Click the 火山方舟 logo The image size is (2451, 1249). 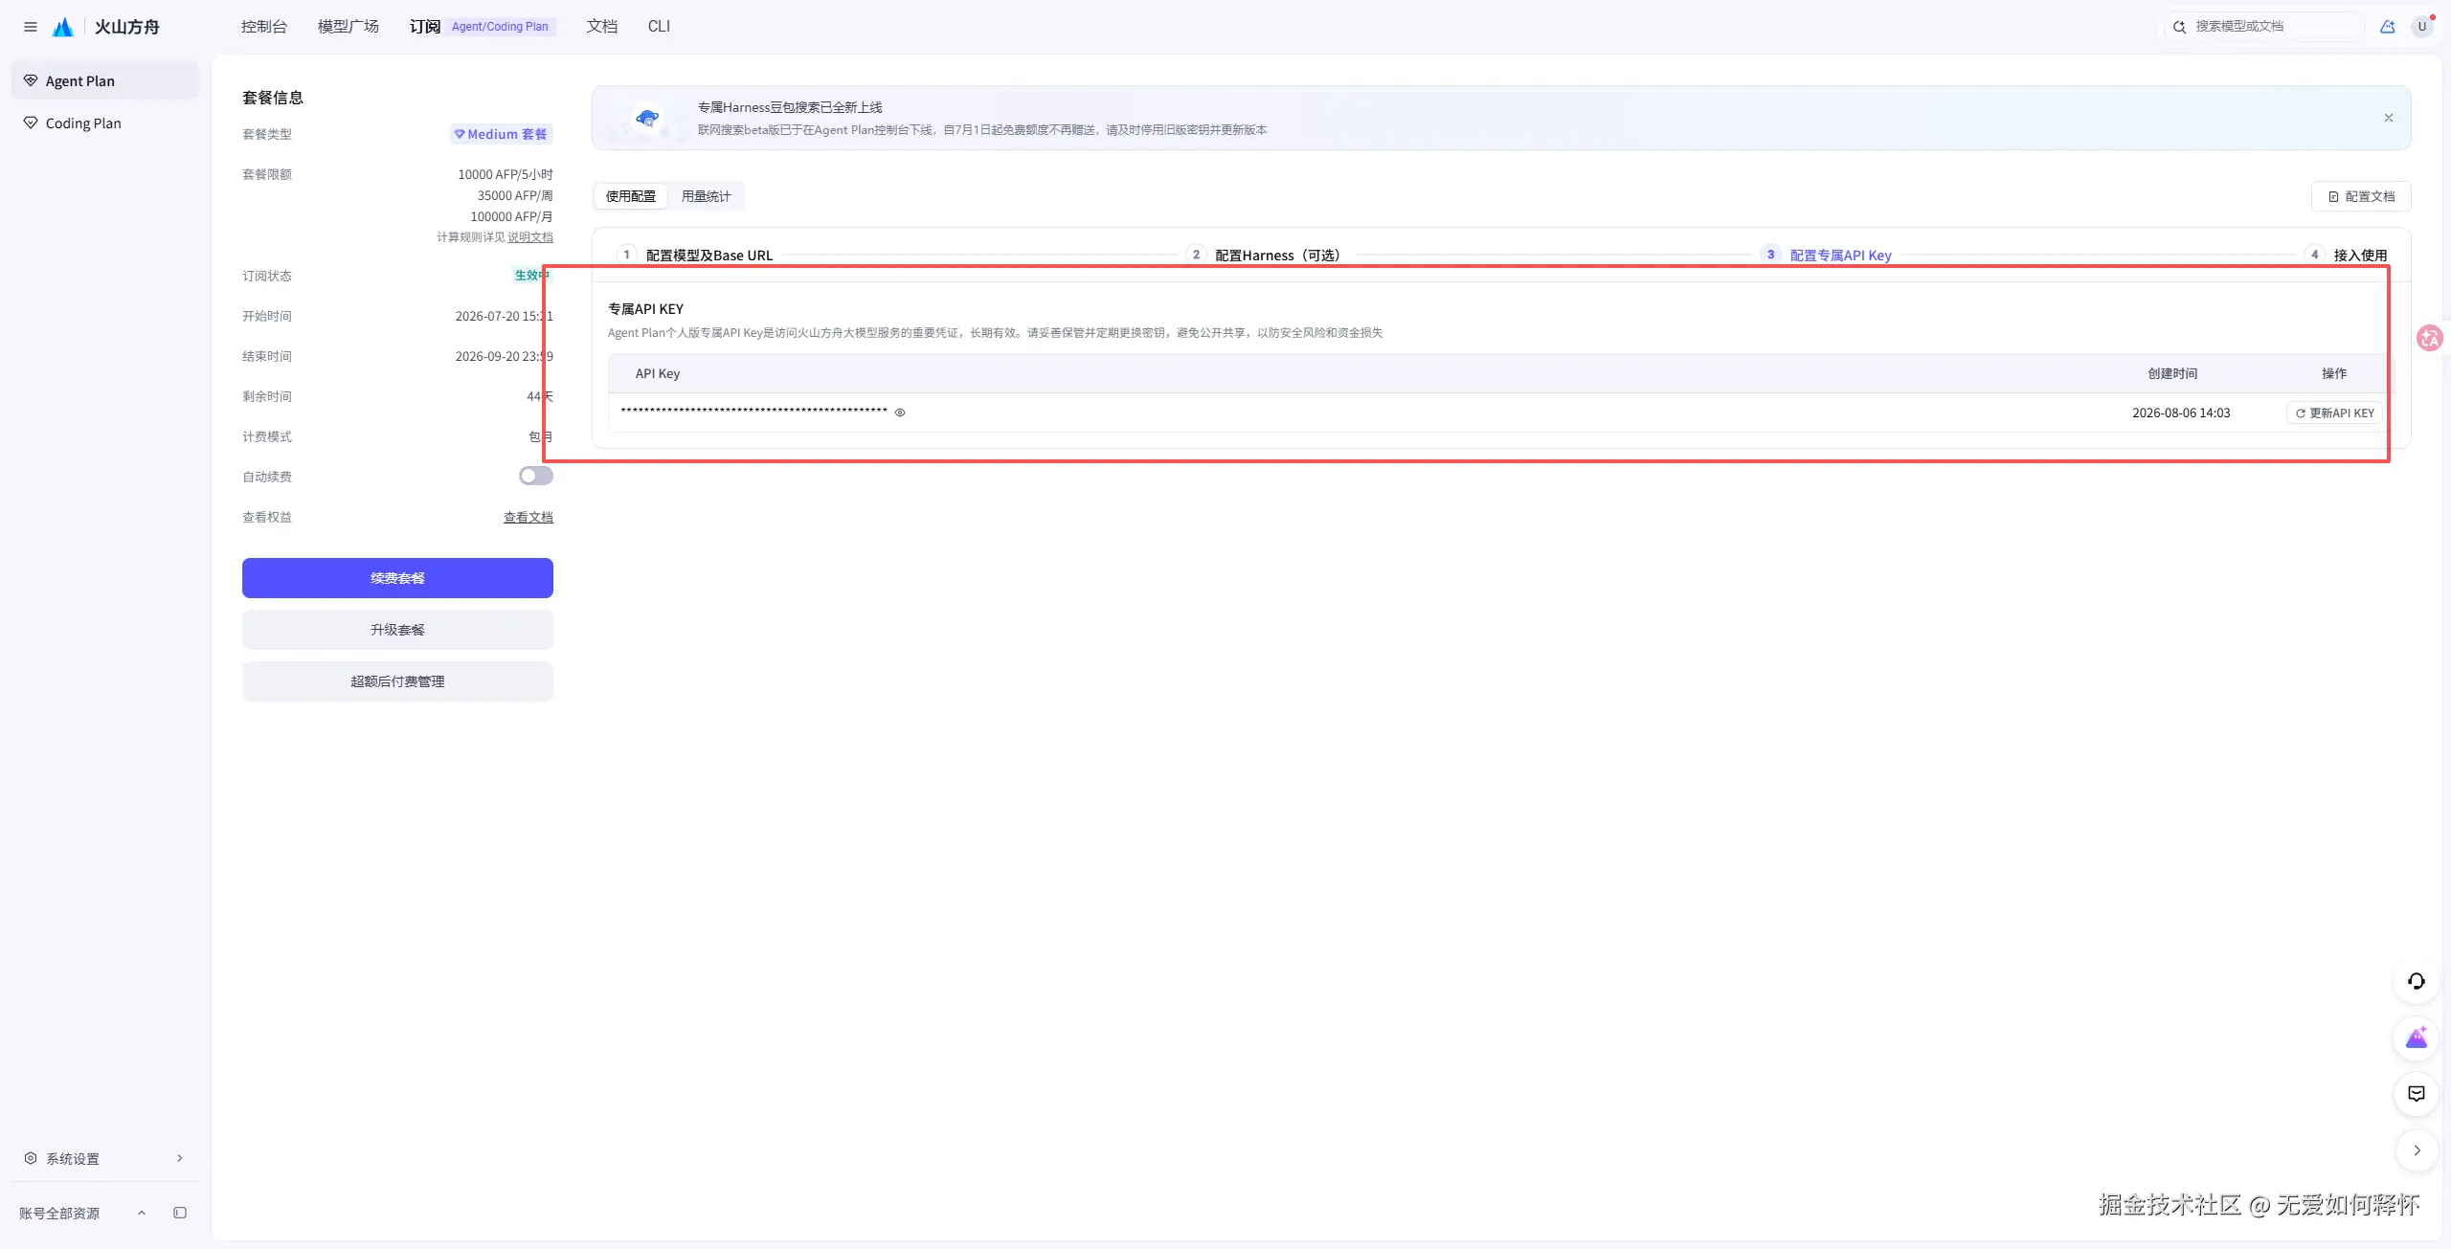click(106, 27)
